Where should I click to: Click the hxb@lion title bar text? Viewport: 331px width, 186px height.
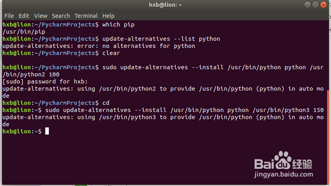click(165, 5)
